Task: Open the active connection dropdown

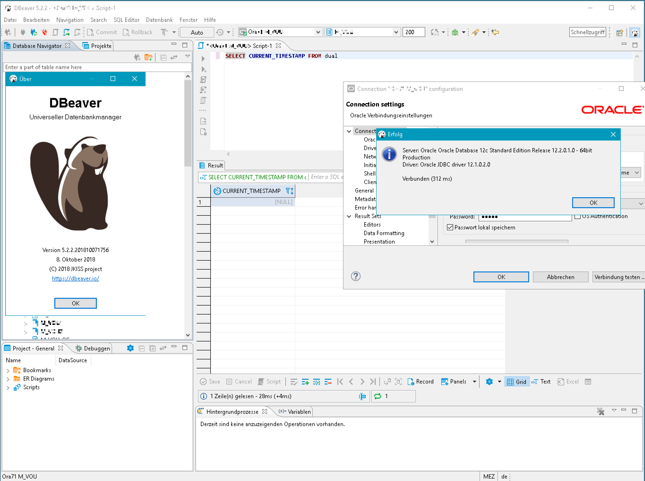Action: coord(318,32)
